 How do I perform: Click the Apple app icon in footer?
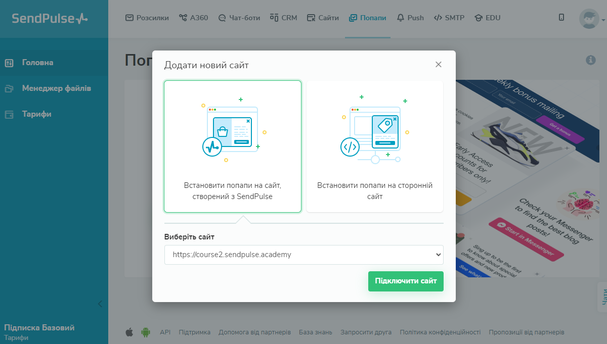point(129,332)
